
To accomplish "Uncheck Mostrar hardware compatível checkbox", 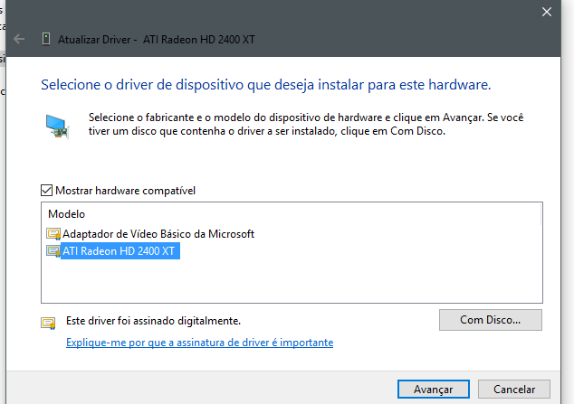I will tap(46, 191).
